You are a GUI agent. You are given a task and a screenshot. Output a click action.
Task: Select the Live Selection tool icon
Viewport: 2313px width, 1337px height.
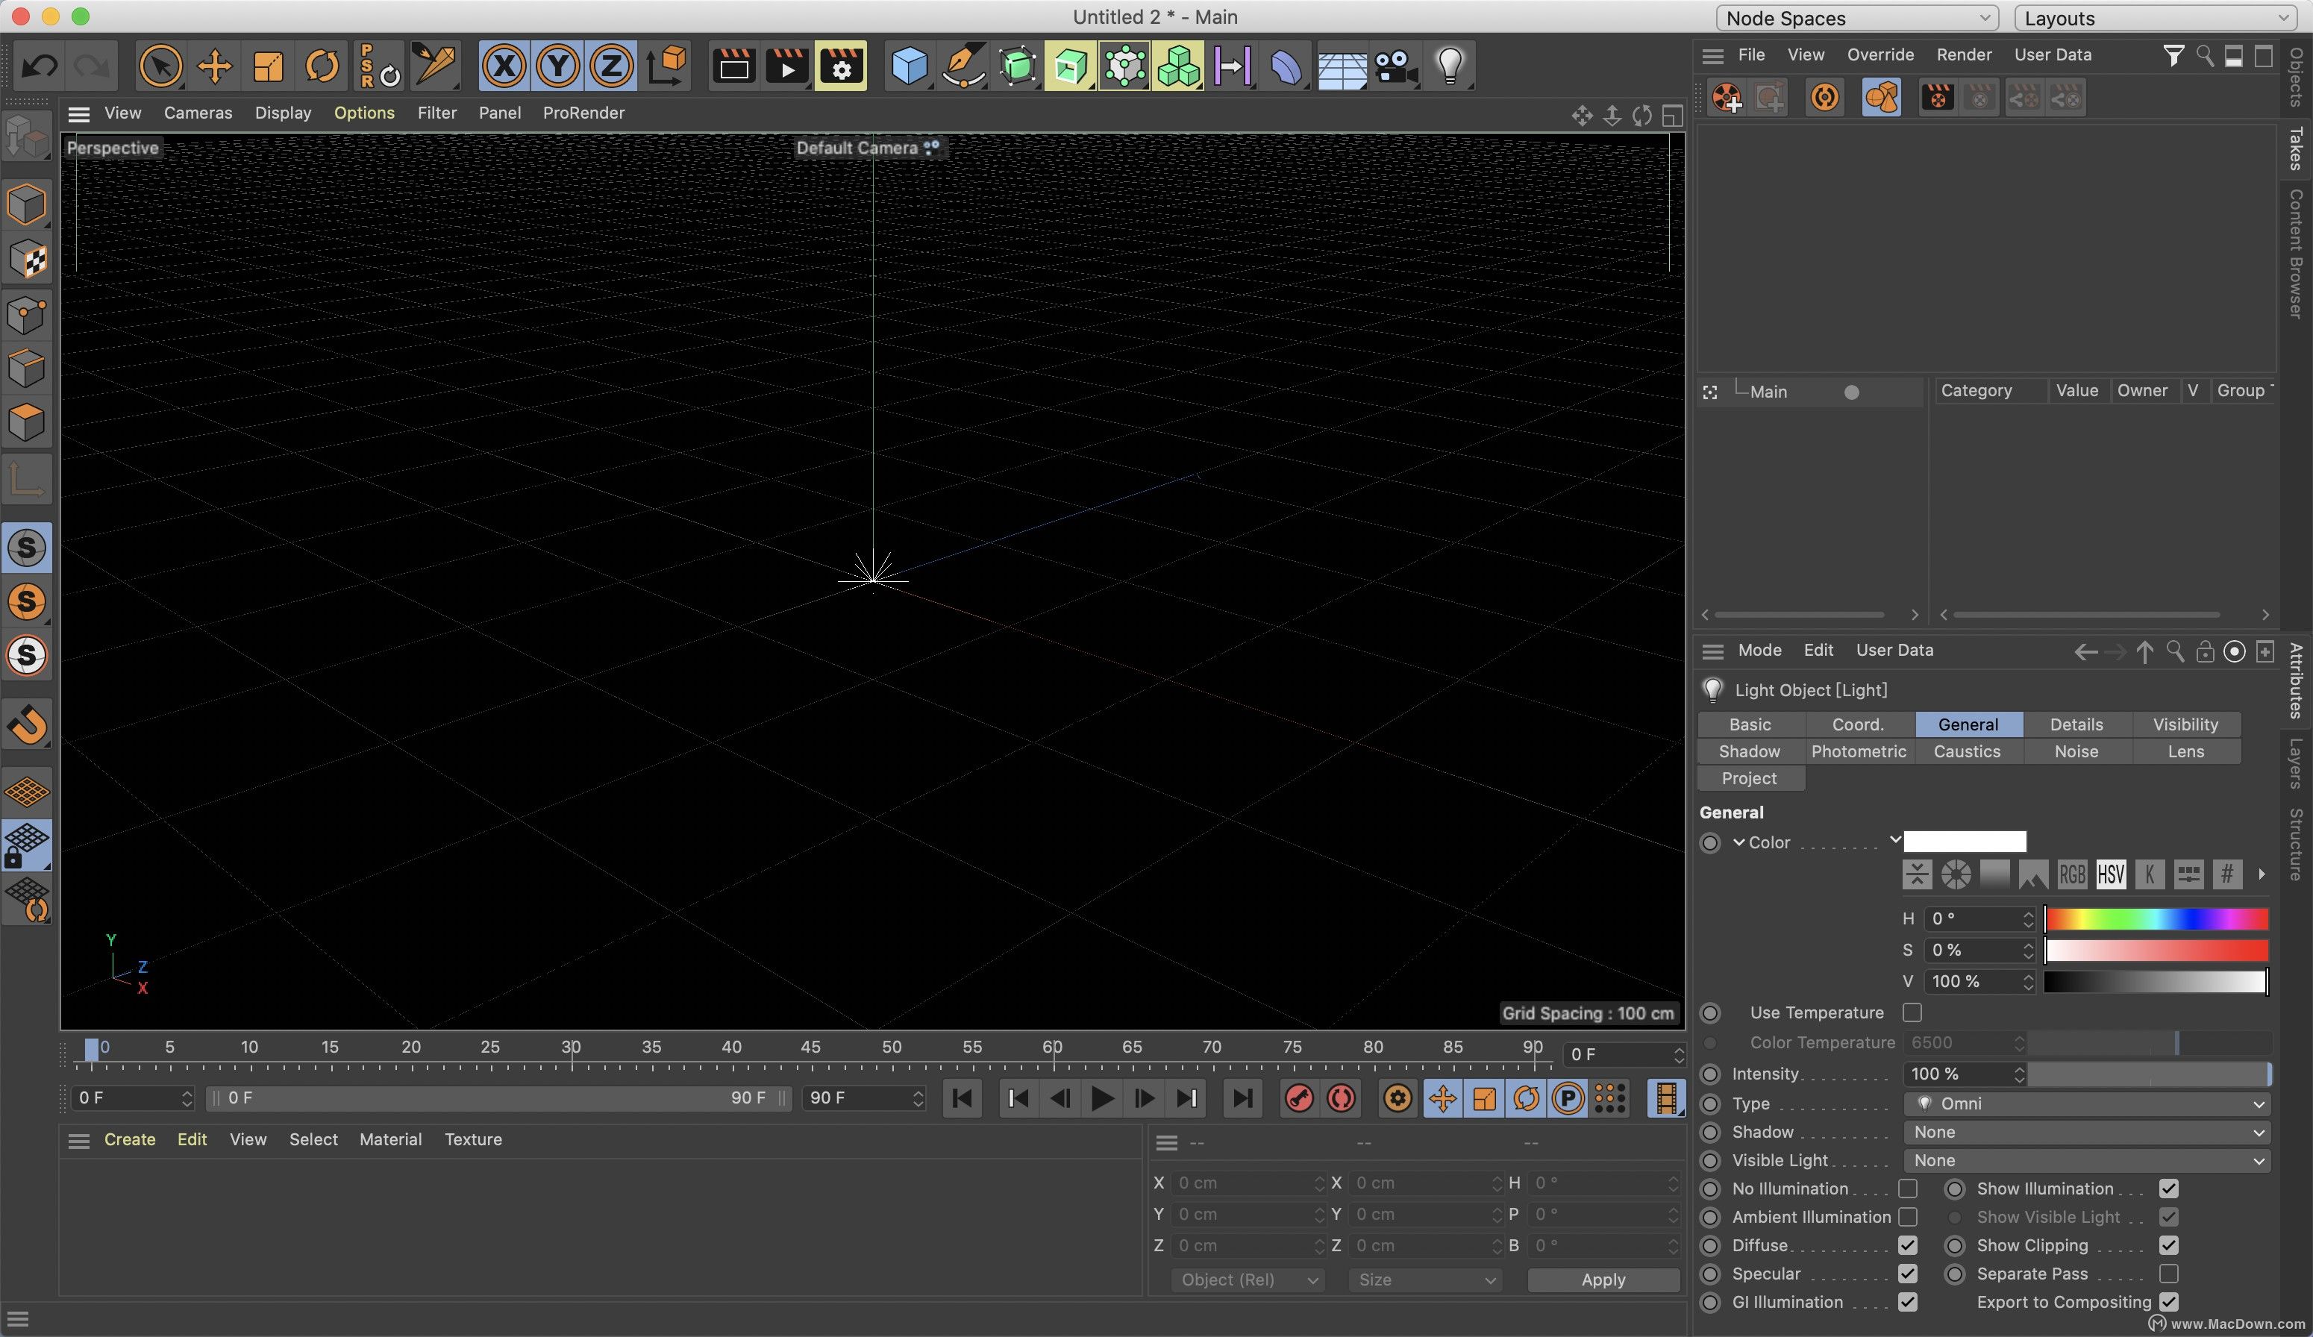(x=157, y=63)
